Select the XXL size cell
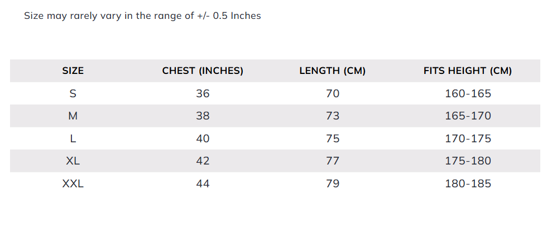The image size is (547, 229). 73,183
